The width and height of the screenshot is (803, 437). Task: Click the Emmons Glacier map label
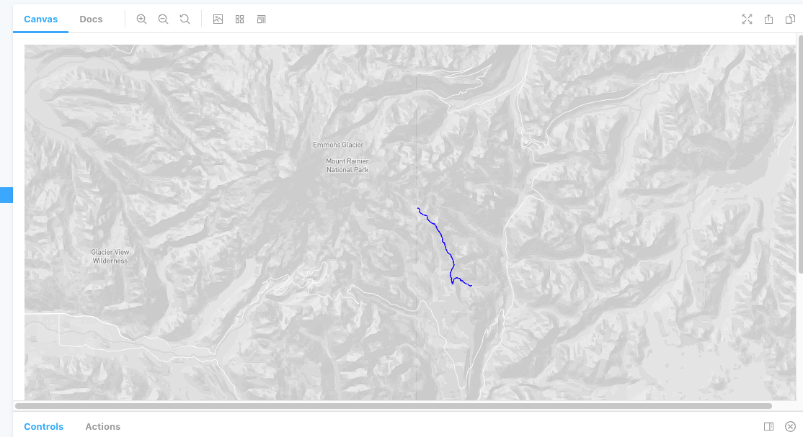pos(337,145)
